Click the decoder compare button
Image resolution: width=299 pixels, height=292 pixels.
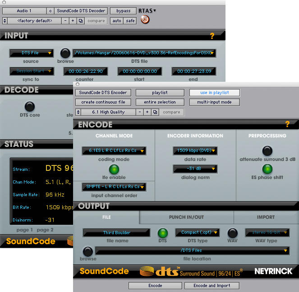(x=96, y=21)
